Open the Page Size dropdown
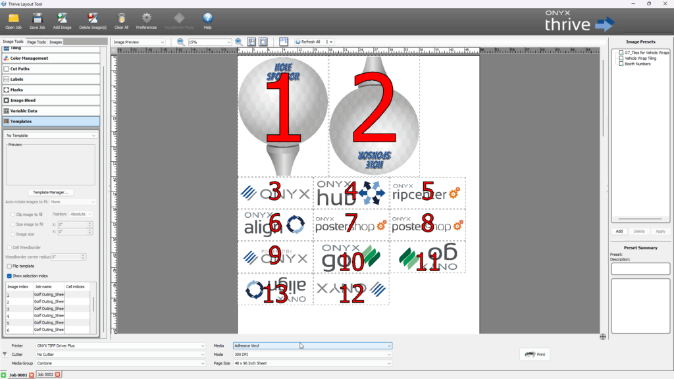Screen dimensions: 674x379 click(x=312, y=363)
